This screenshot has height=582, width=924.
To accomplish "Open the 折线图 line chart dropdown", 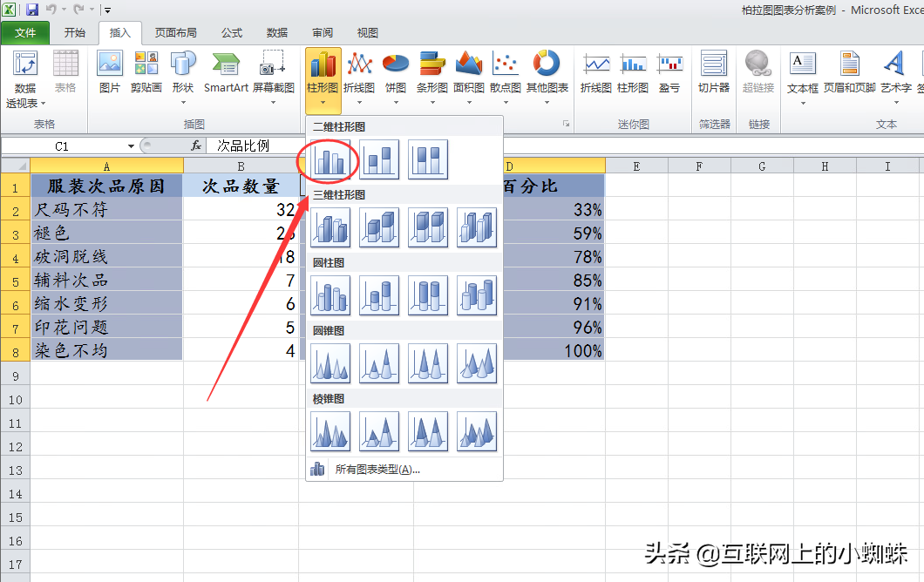I will pos(359,79).
